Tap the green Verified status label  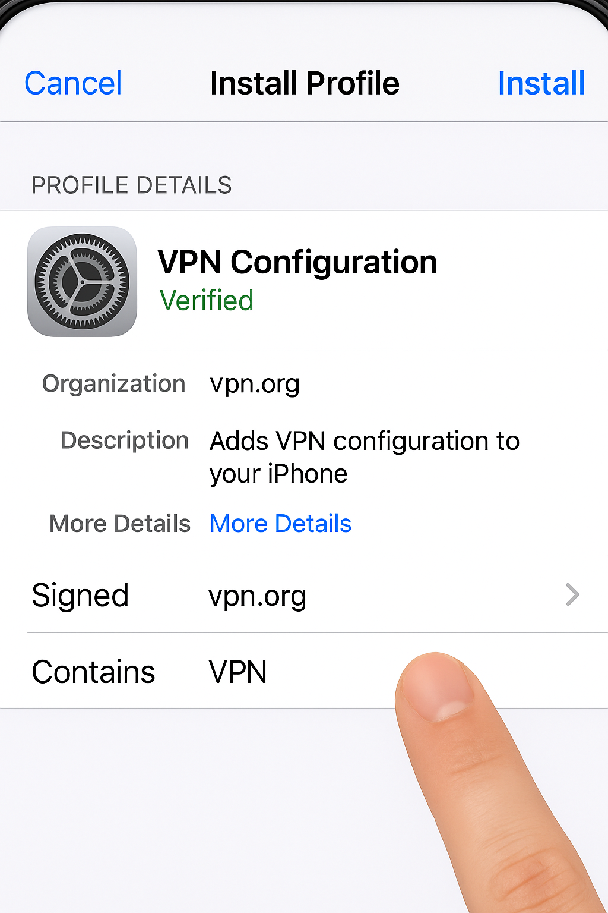point(207,301)
